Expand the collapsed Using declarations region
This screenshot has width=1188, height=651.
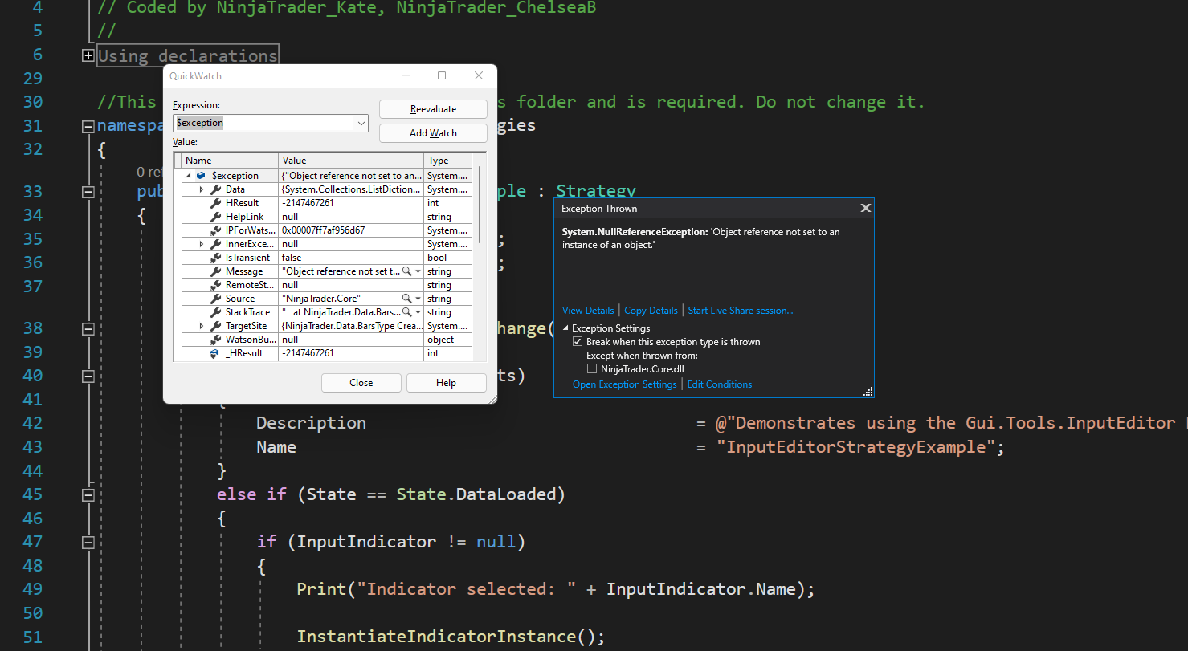coord(88,55)
